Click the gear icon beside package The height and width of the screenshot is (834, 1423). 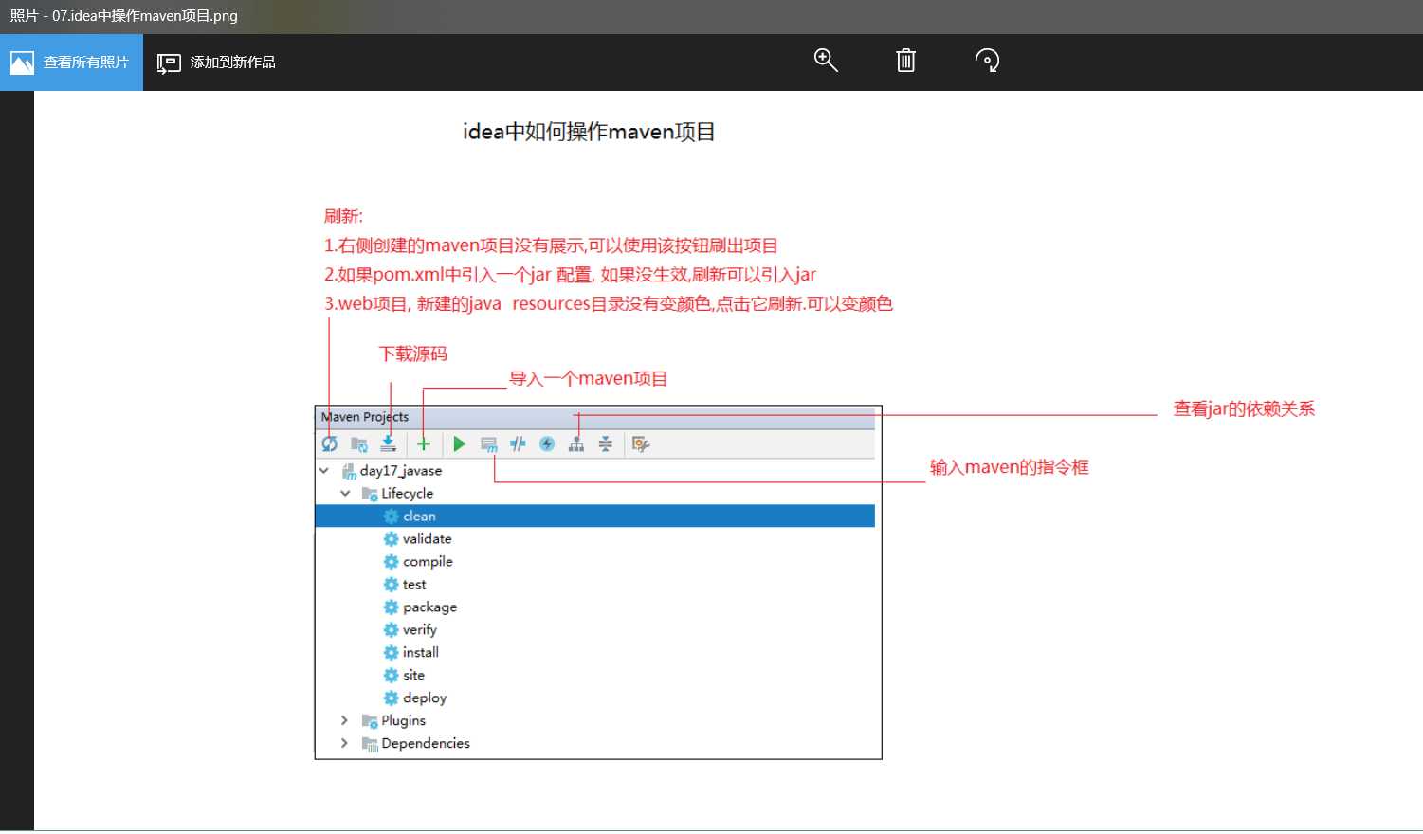point(391,607)
